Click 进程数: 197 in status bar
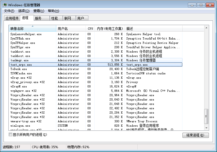 11,147
